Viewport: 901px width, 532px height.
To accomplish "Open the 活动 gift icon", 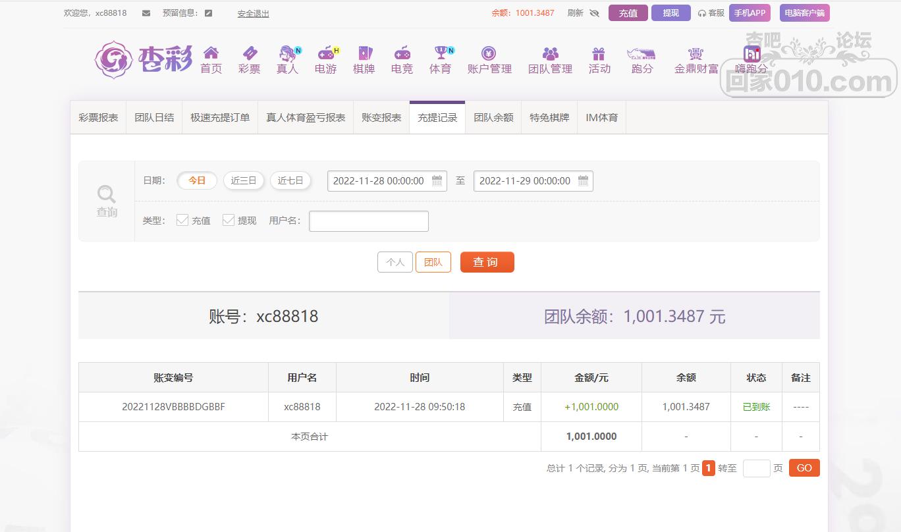I will tap(599, 54).
